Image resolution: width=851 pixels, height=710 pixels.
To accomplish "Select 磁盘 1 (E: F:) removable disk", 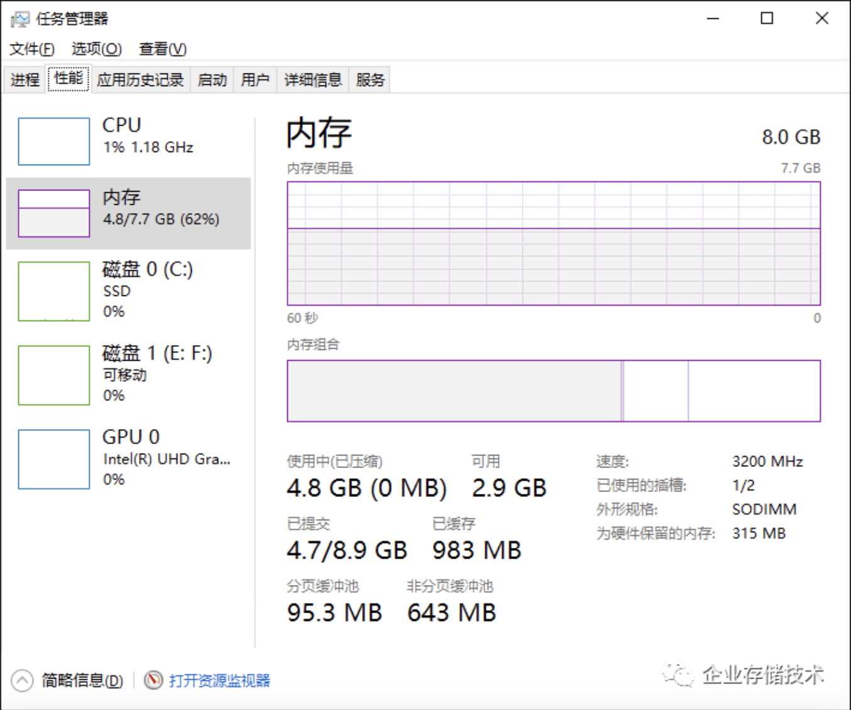I will pos(54,375).
